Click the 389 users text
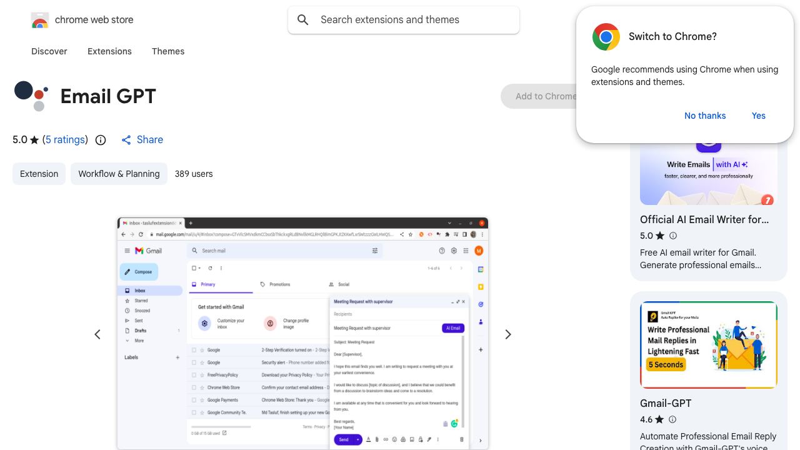800x450 pixels. 194,174
